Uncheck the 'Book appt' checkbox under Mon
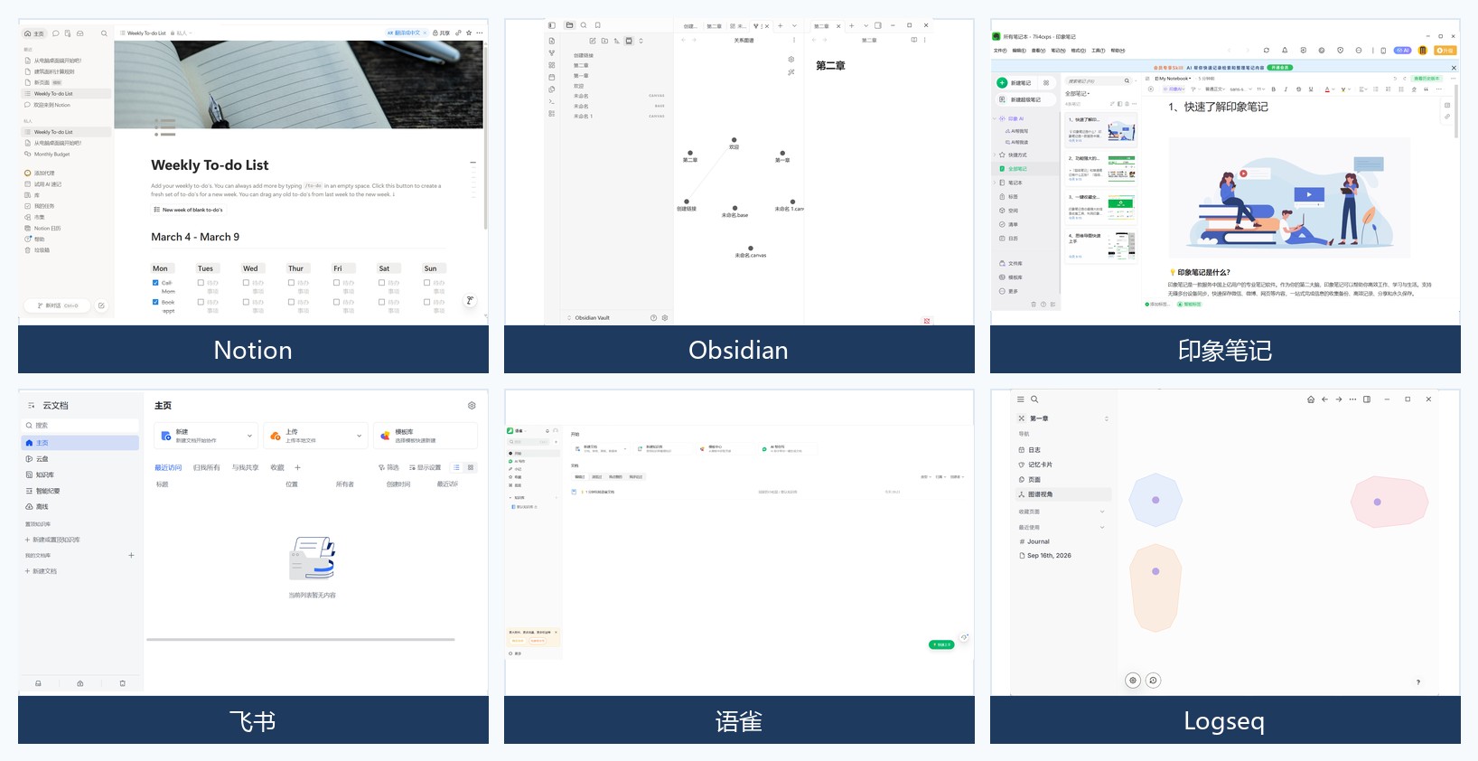 click(155, 302)
